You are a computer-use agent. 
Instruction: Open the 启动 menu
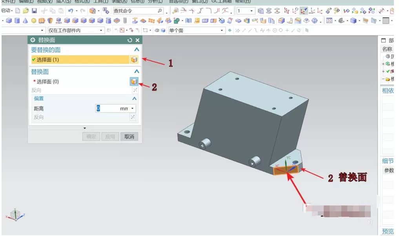(x=7, y=11)
